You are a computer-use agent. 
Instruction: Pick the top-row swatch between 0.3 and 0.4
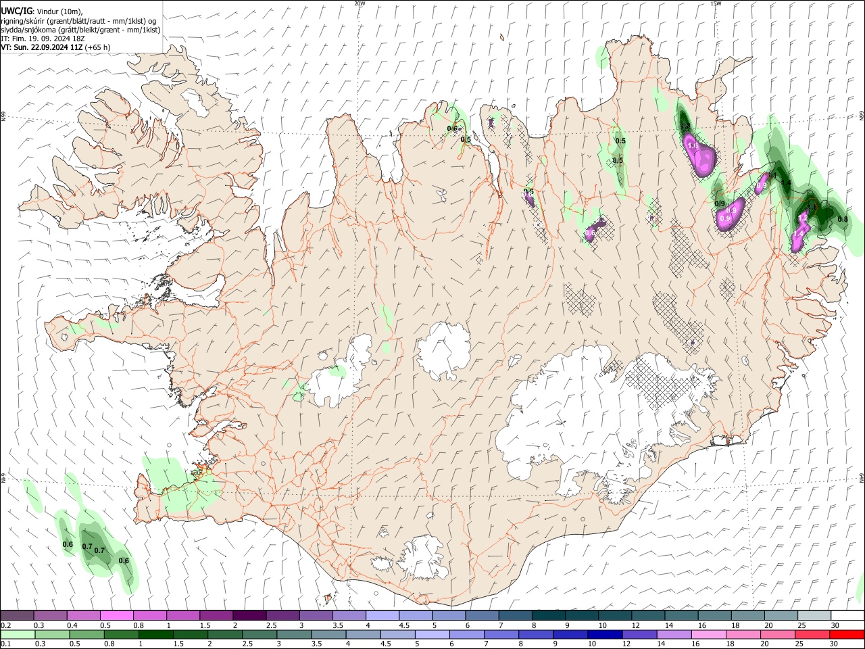click(51, 615)
